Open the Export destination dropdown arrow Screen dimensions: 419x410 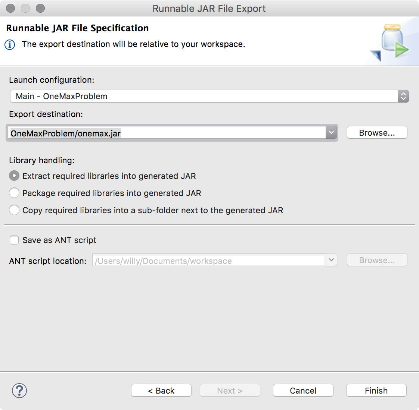[331, 132]
